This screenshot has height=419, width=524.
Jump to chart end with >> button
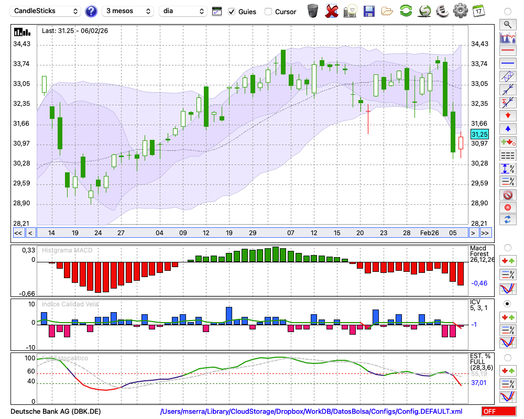[485, 233]
